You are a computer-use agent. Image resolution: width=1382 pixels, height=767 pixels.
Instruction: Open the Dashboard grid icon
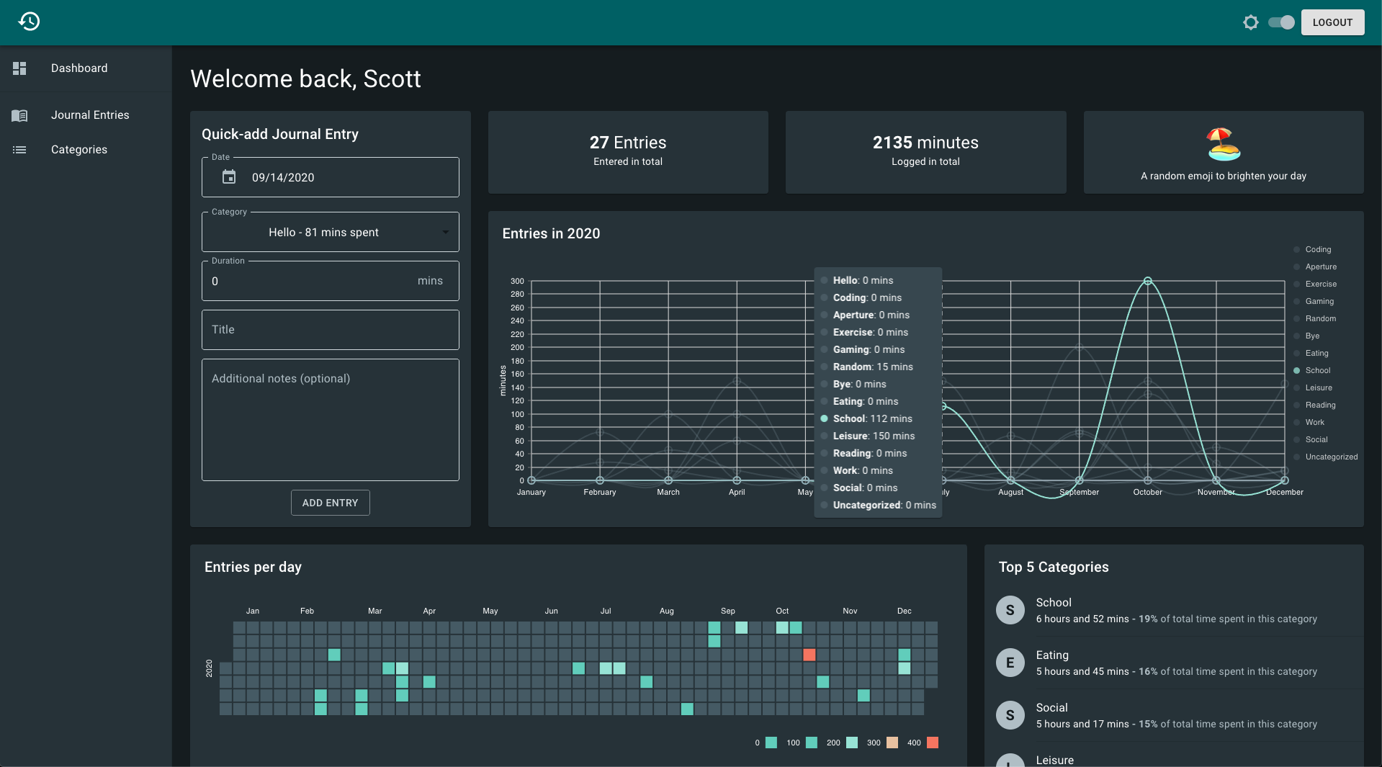[x=19, y=68]
